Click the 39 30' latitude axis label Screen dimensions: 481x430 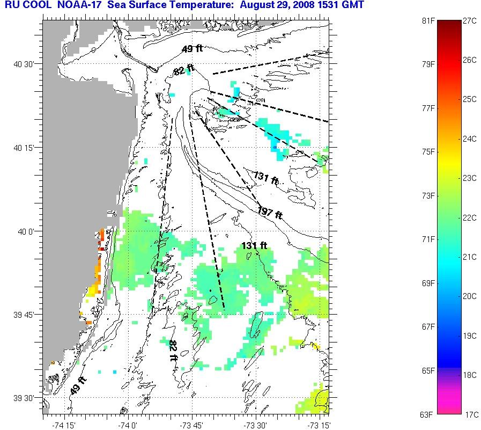25,398
